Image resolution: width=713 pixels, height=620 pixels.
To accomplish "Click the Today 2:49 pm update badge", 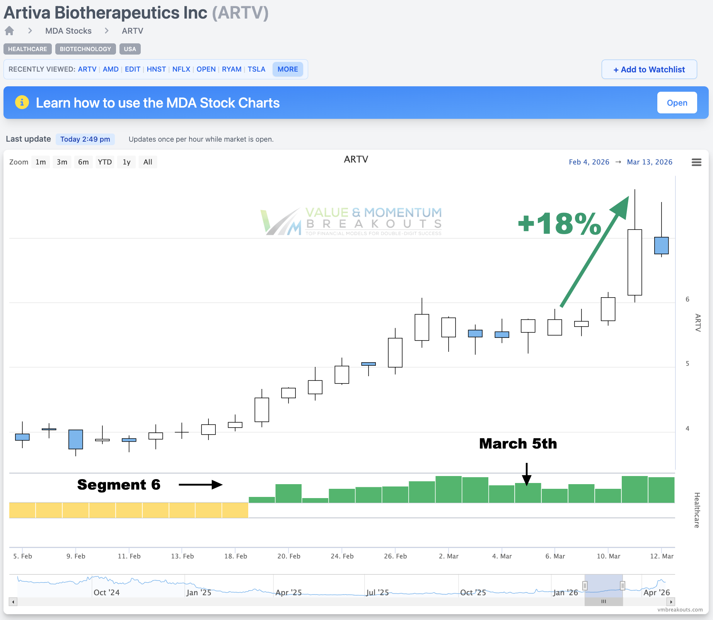I will (x=85, y=139).
